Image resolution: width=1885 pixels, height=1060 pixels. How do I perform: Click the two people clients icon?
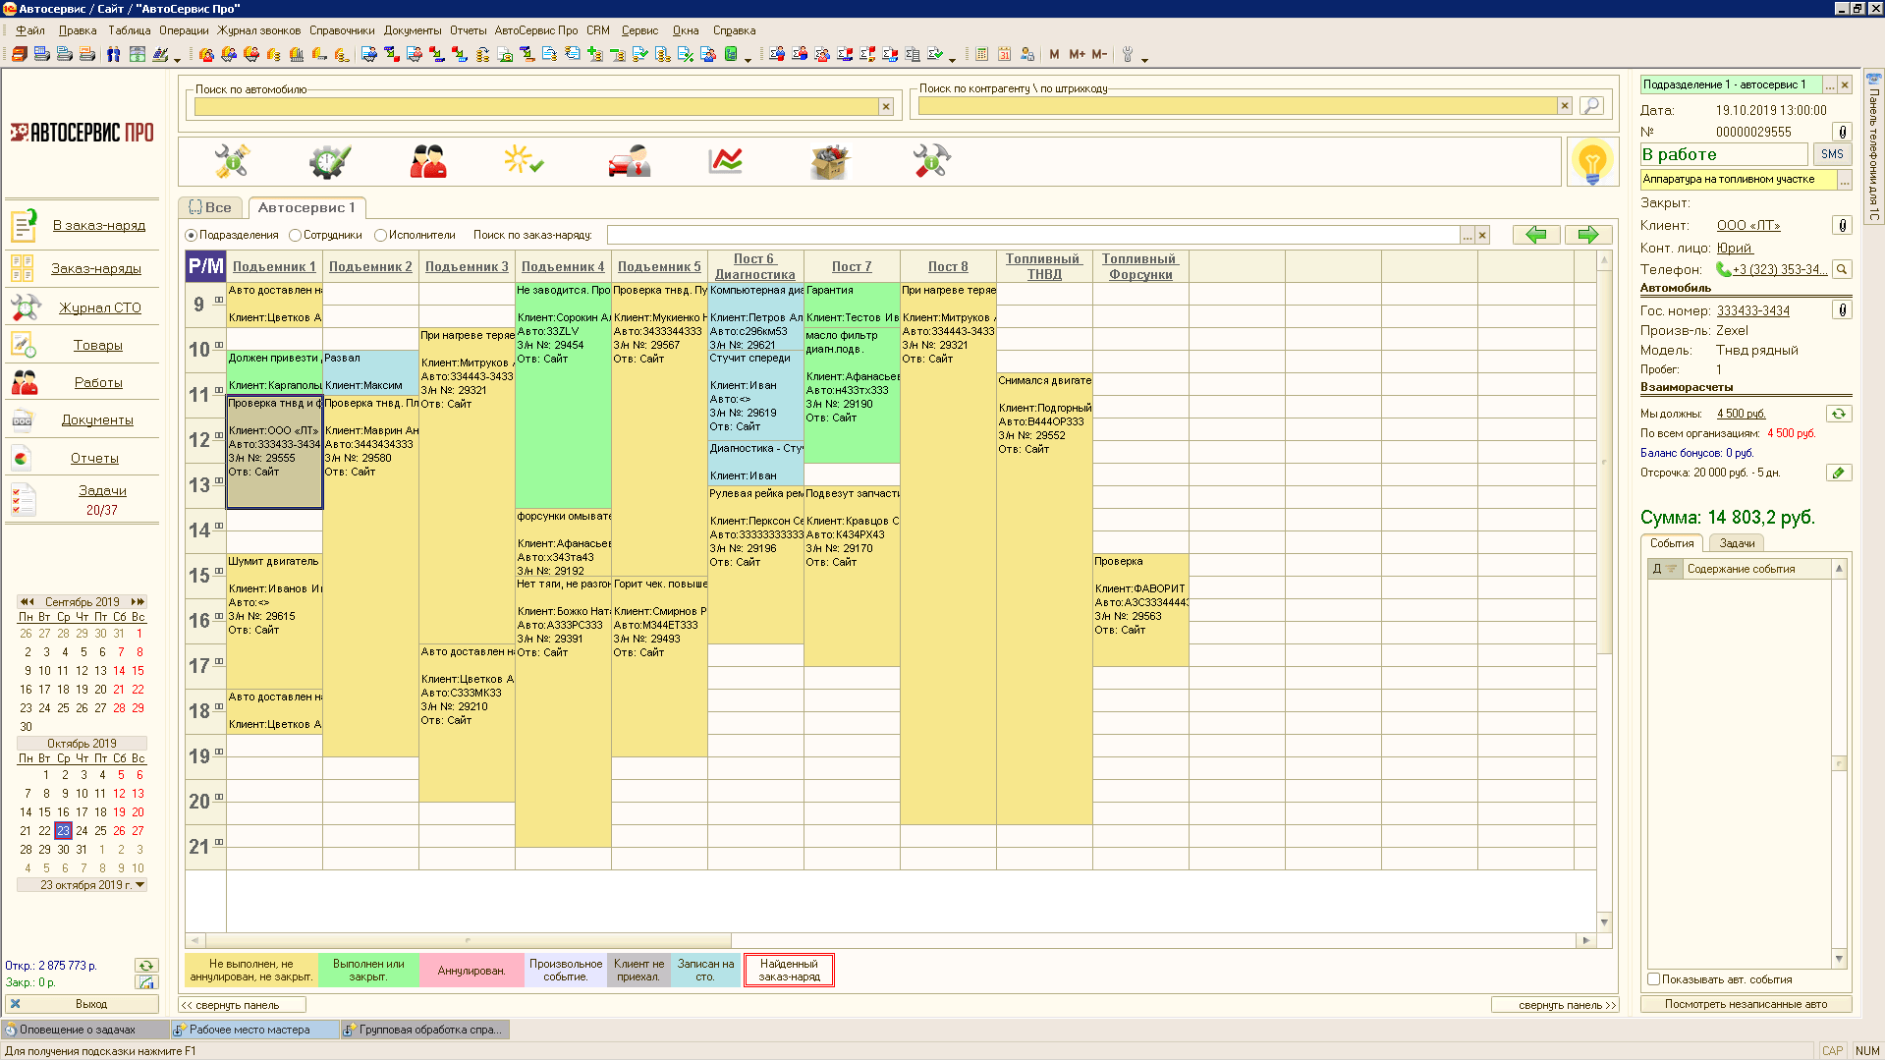pyautogui.click(x=427, y=161)
